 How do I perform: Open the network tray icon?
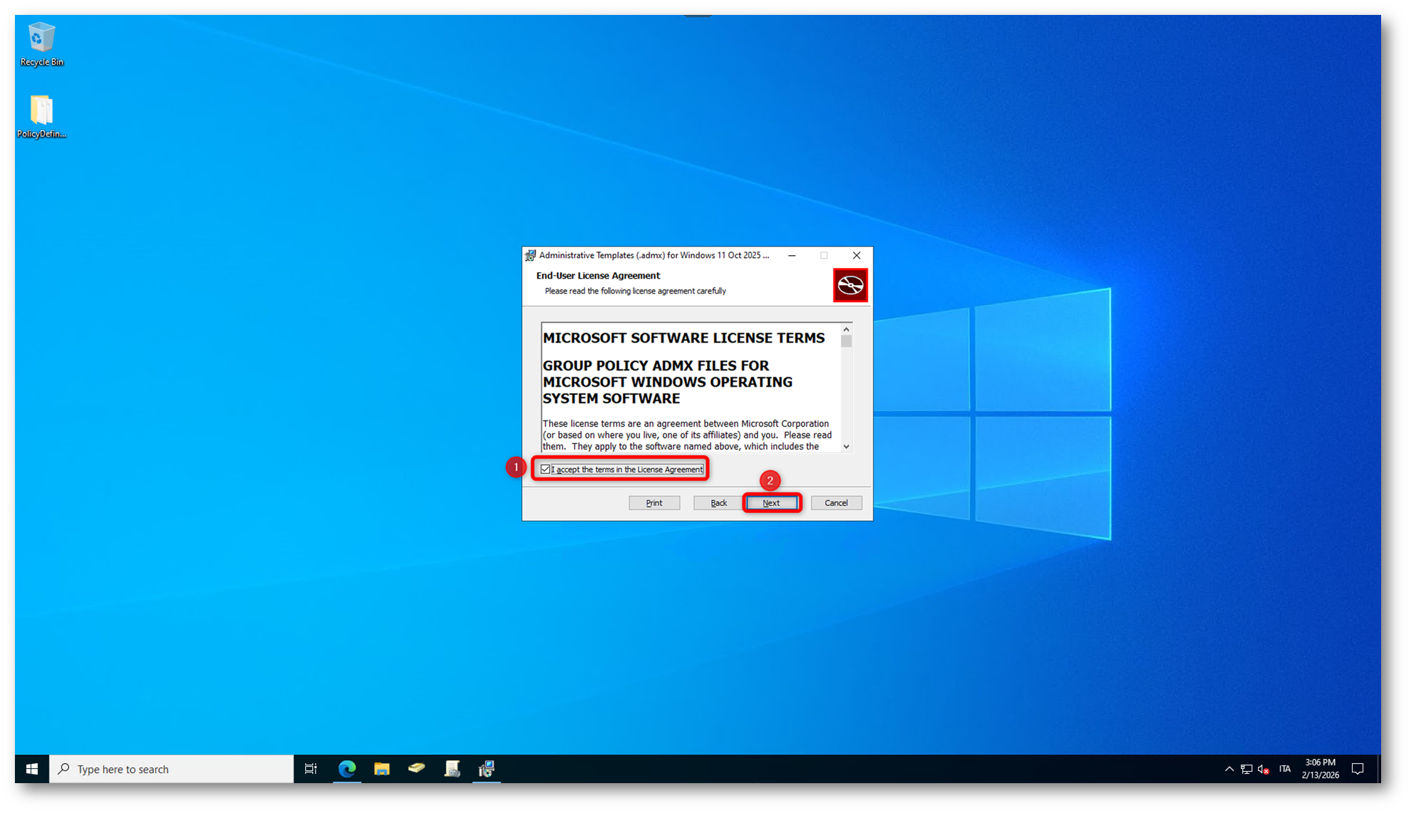(1247, 769)
